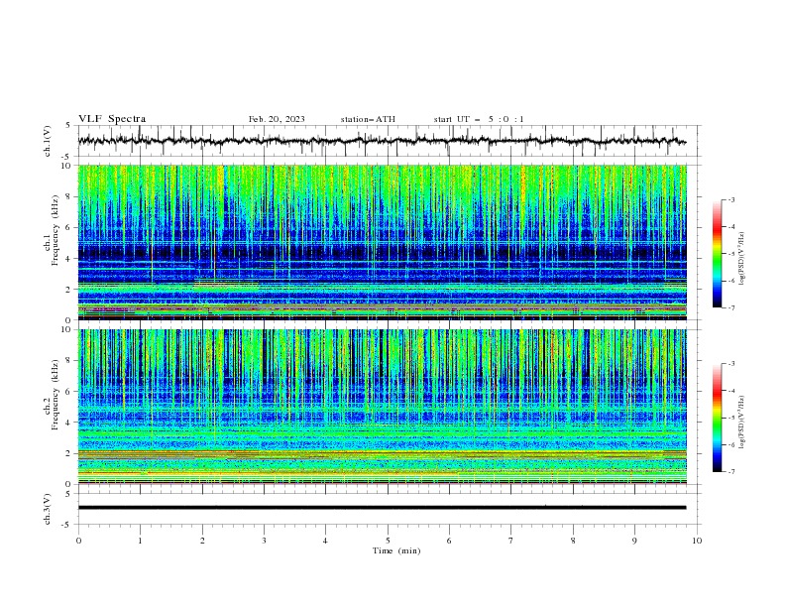Click the ch.3 flat black voltage trace
This screenshot has width=785, height=607.
(x=382, y=508)
